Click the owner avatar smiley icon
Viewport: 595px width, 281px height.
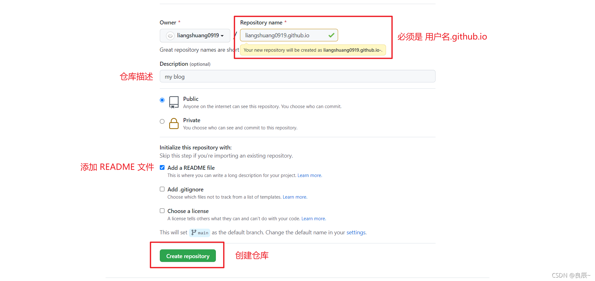[170, 36]
